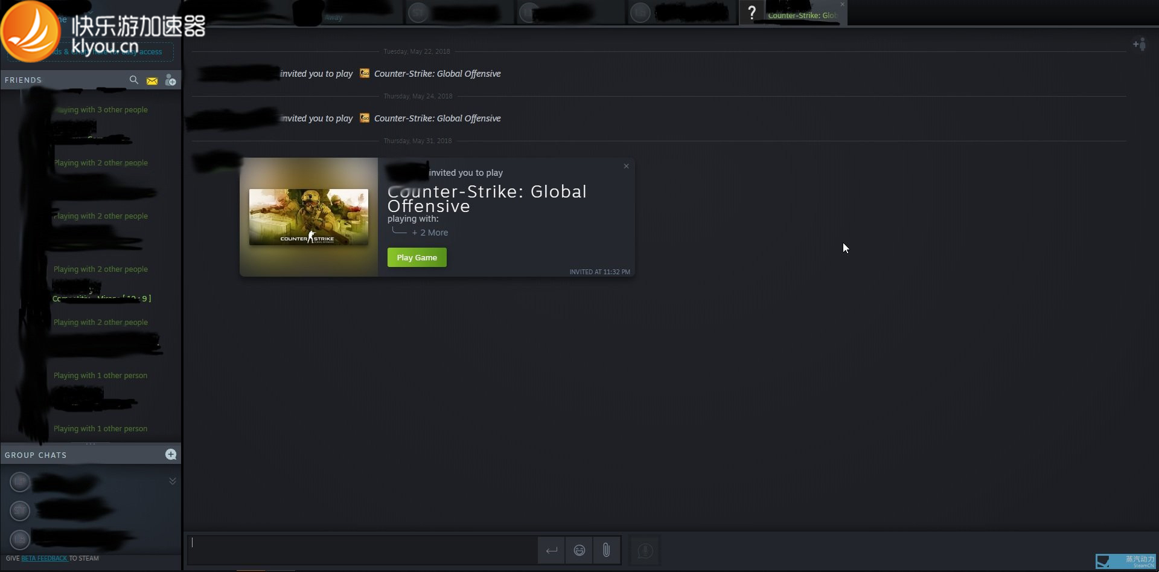
Task: Collapse group chats with double chevron
Action: point(173,481)
